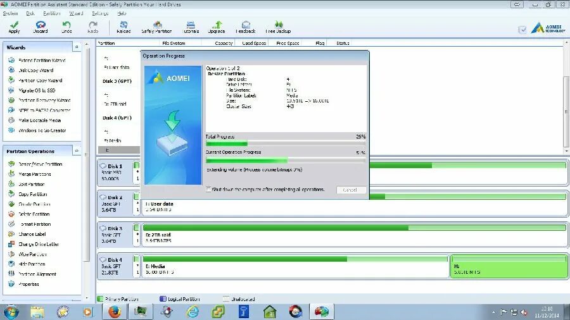This screenshot has height=320, width=570.
Task: Click the volume icon in system tray
Action: click(524, 312)
